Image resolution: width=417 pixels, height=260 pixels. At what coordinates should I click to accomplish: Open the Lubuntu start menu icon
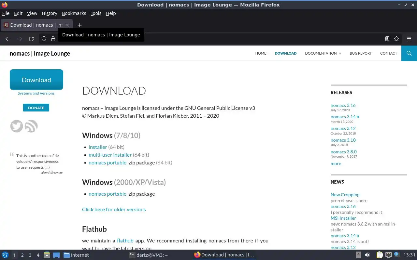(5, 255)
